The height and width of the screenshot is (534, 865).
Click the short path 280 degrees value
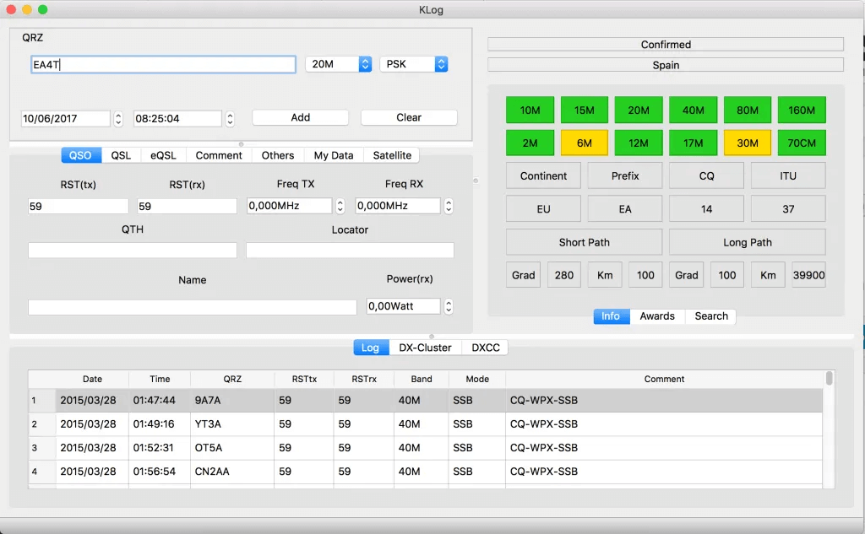coord(563,275)
